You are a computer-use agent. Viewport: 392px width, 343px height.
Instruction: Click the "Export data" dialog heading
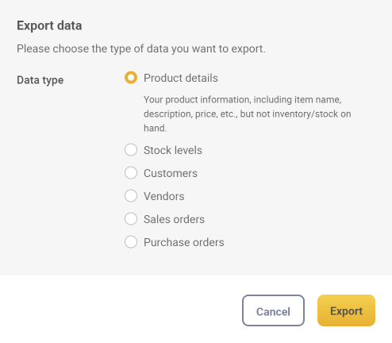(x=49, y=25)
